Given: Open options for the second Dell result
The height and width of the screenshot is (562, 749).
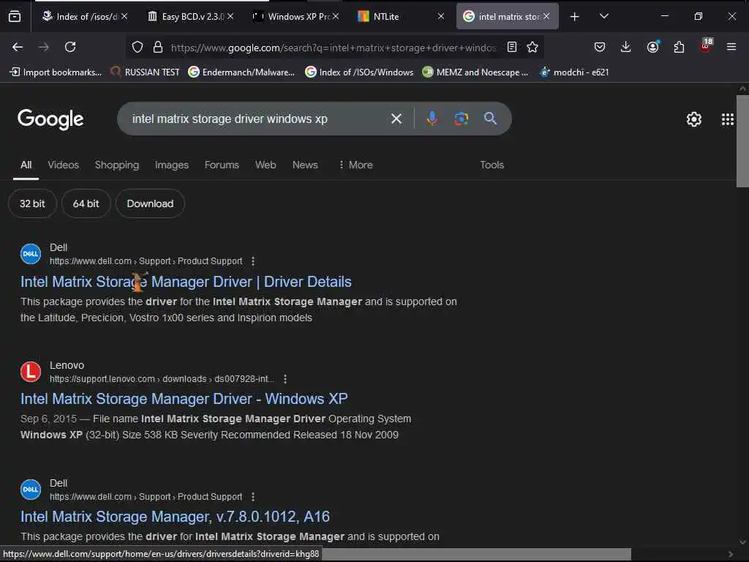Looking at the screenshot, I should click(x=253, y=497).
